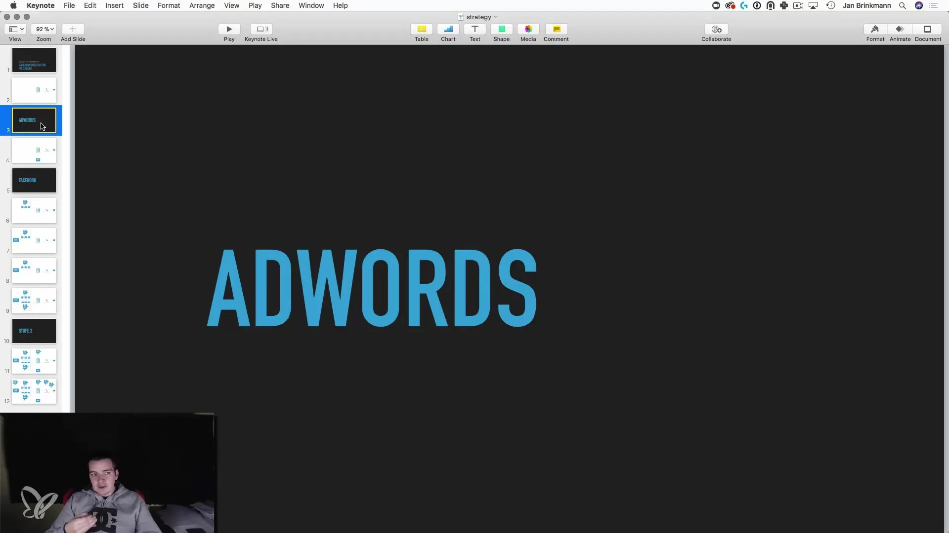Viewport: 949px width, 533px height.
Task: Open the Media browser
Action: (528, 29)
